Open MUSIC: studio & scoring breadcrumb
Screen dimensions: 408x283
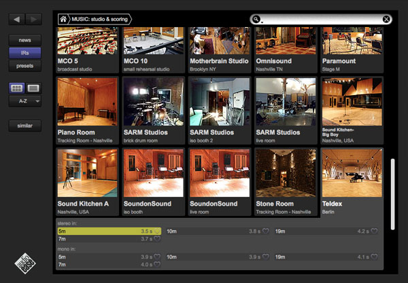tap(100, 19)
